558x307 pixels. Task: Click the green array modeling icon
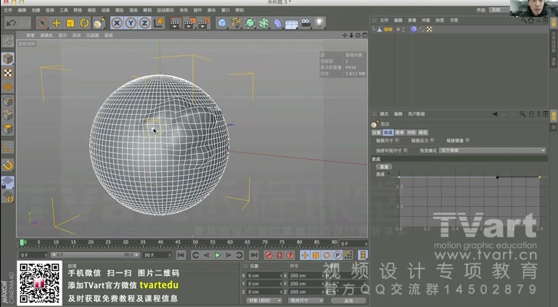(x=263, y=23)
